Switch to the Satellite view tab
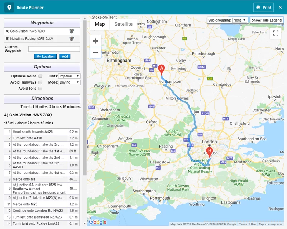The image size is (287, 229). (x=124, y=24)
